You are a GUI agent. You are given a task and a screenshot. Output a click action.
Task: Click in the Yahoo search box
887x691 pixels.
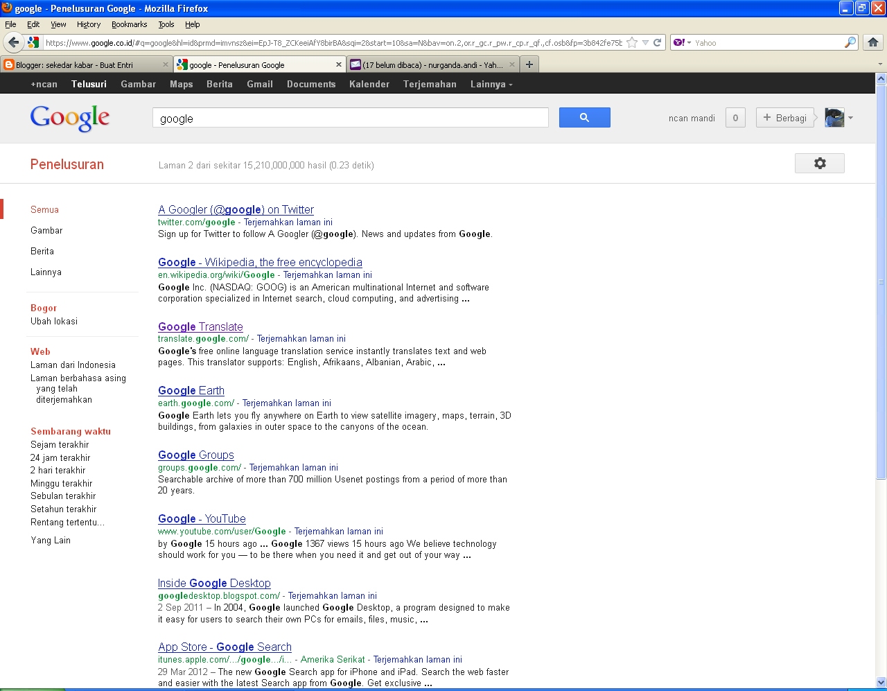pos(768,42)
